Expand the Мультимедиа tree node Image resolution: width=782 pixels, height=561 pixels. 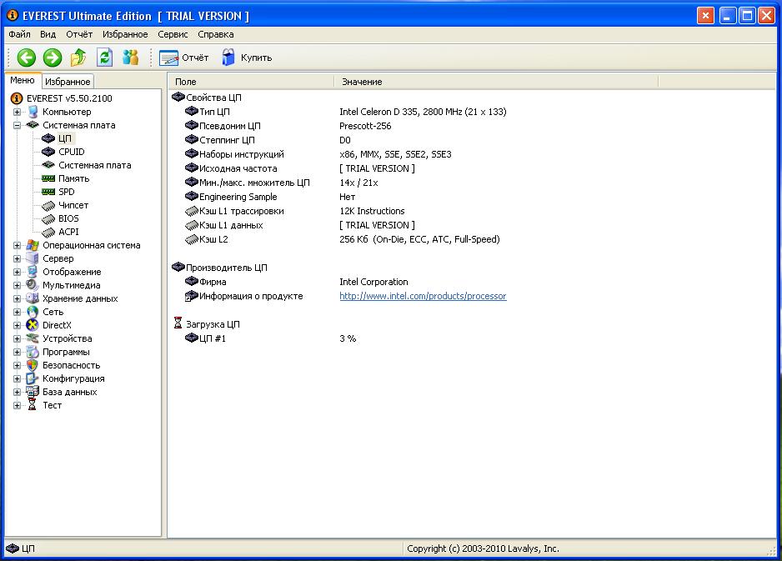click(17, 285)
